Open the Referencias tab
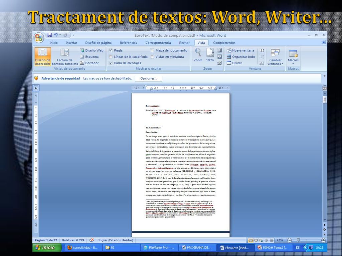This screenshot has width=342, height=256. pos(128,43)
